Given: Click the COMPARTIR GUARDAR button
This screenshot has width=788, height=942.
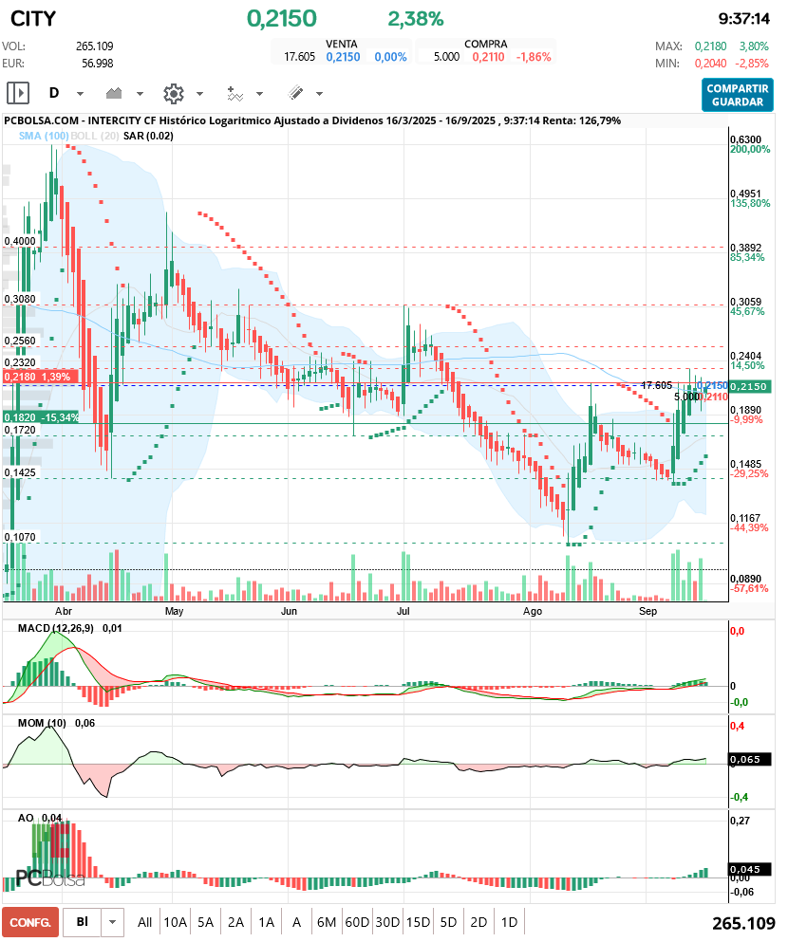Looking at the screenshot, I should pos(737,94).
